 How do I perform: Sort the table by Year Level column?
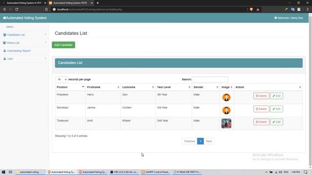pyautogui.click(x=174, y=87)
